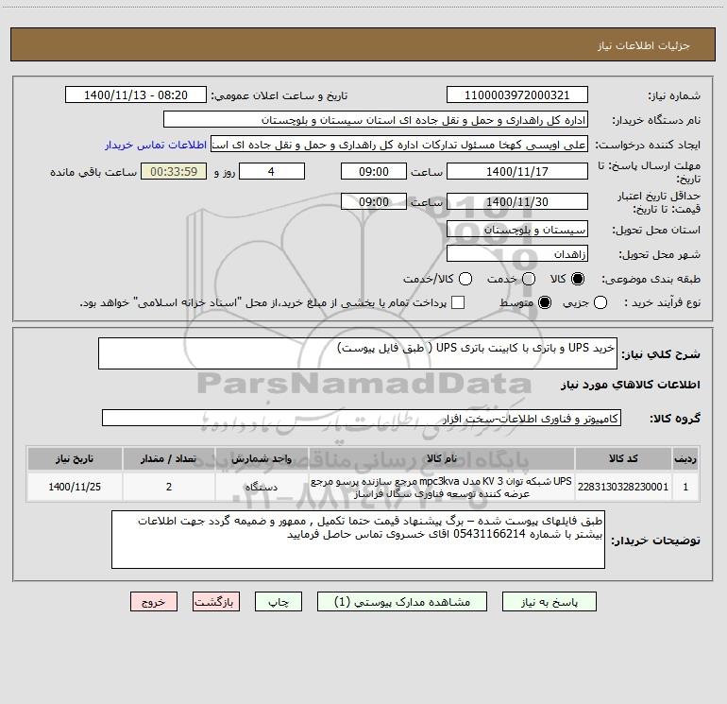Click the ردیف column header
The width and height of the screenshot is (727, 704).
(685, 459)
